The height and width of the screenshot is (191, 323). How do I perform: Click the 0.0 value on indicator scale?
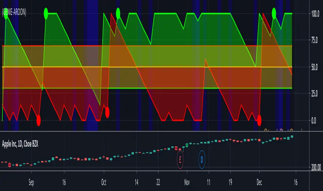point(314,121)
